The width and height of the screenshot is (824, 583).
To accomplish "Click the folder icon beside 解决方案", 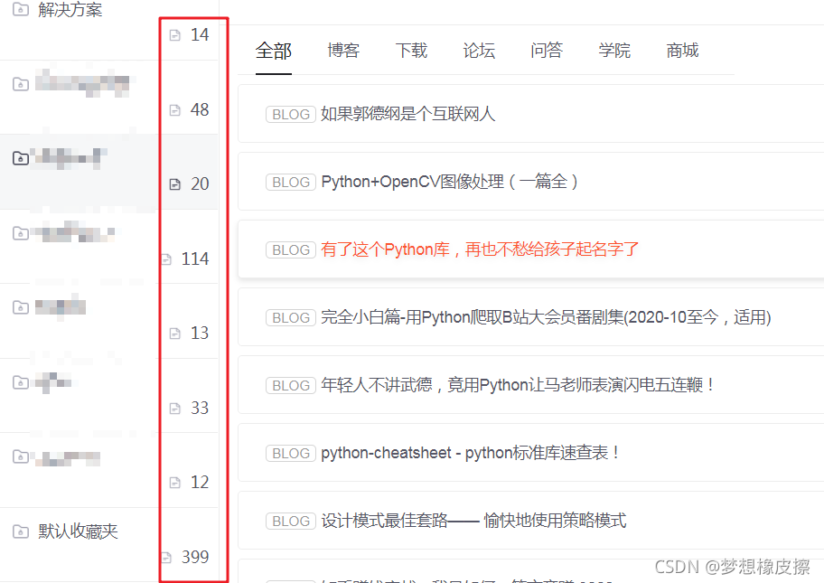I will (x=21, y=9).
